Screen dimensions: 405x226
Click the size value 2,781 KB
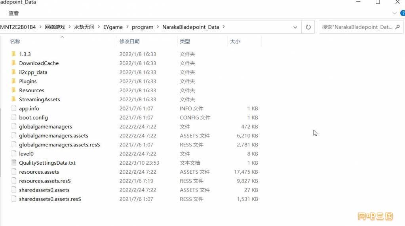click(247, 144)
